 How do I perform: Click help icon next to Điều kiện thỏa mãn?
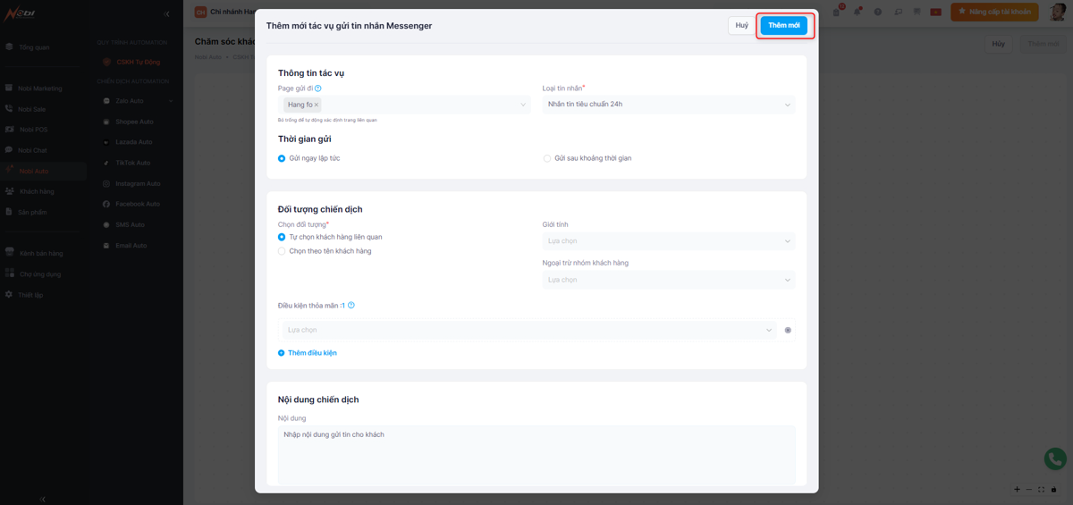[x=351, y=306]
